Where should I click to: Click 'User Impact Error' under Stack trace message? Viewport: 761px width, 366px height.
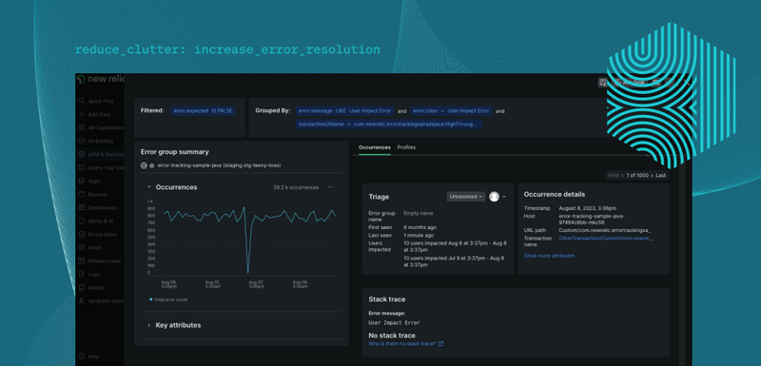point(394,322)
